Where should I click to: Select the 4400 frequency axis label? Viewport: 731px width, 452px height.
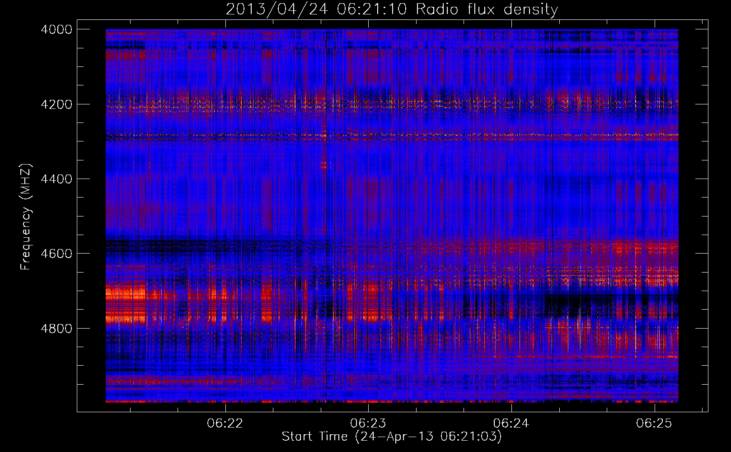(56, 179)
